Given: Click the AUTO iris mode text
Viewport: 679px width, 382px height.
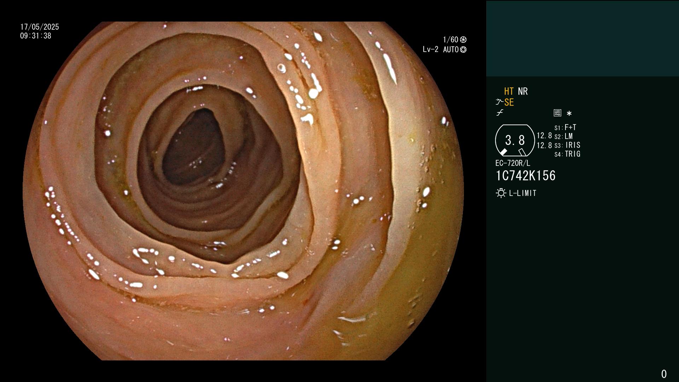Looking at the screenshot, I should [451, 50].
